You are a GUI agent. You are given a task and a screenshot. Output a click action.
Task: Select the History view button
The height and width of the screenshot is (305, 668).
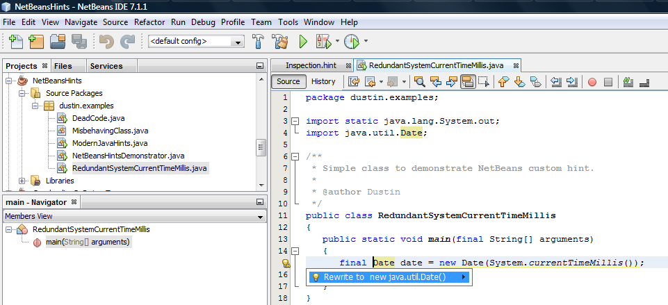click(323, 81)
